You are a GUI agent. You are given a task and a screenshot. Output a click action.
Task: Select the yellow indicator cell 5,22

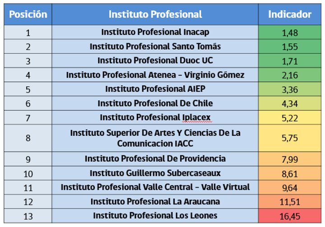tap(289, 117)
